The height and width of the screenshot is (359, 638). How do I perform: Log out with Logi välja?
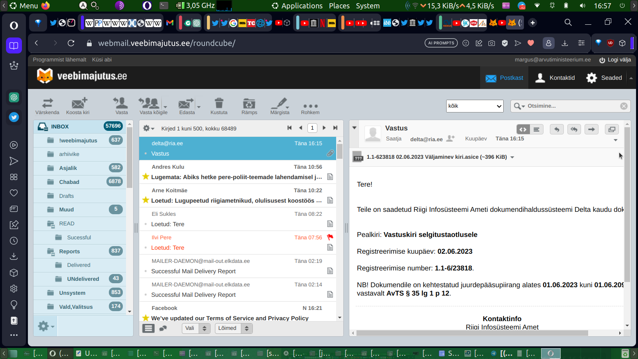point(615,60)
